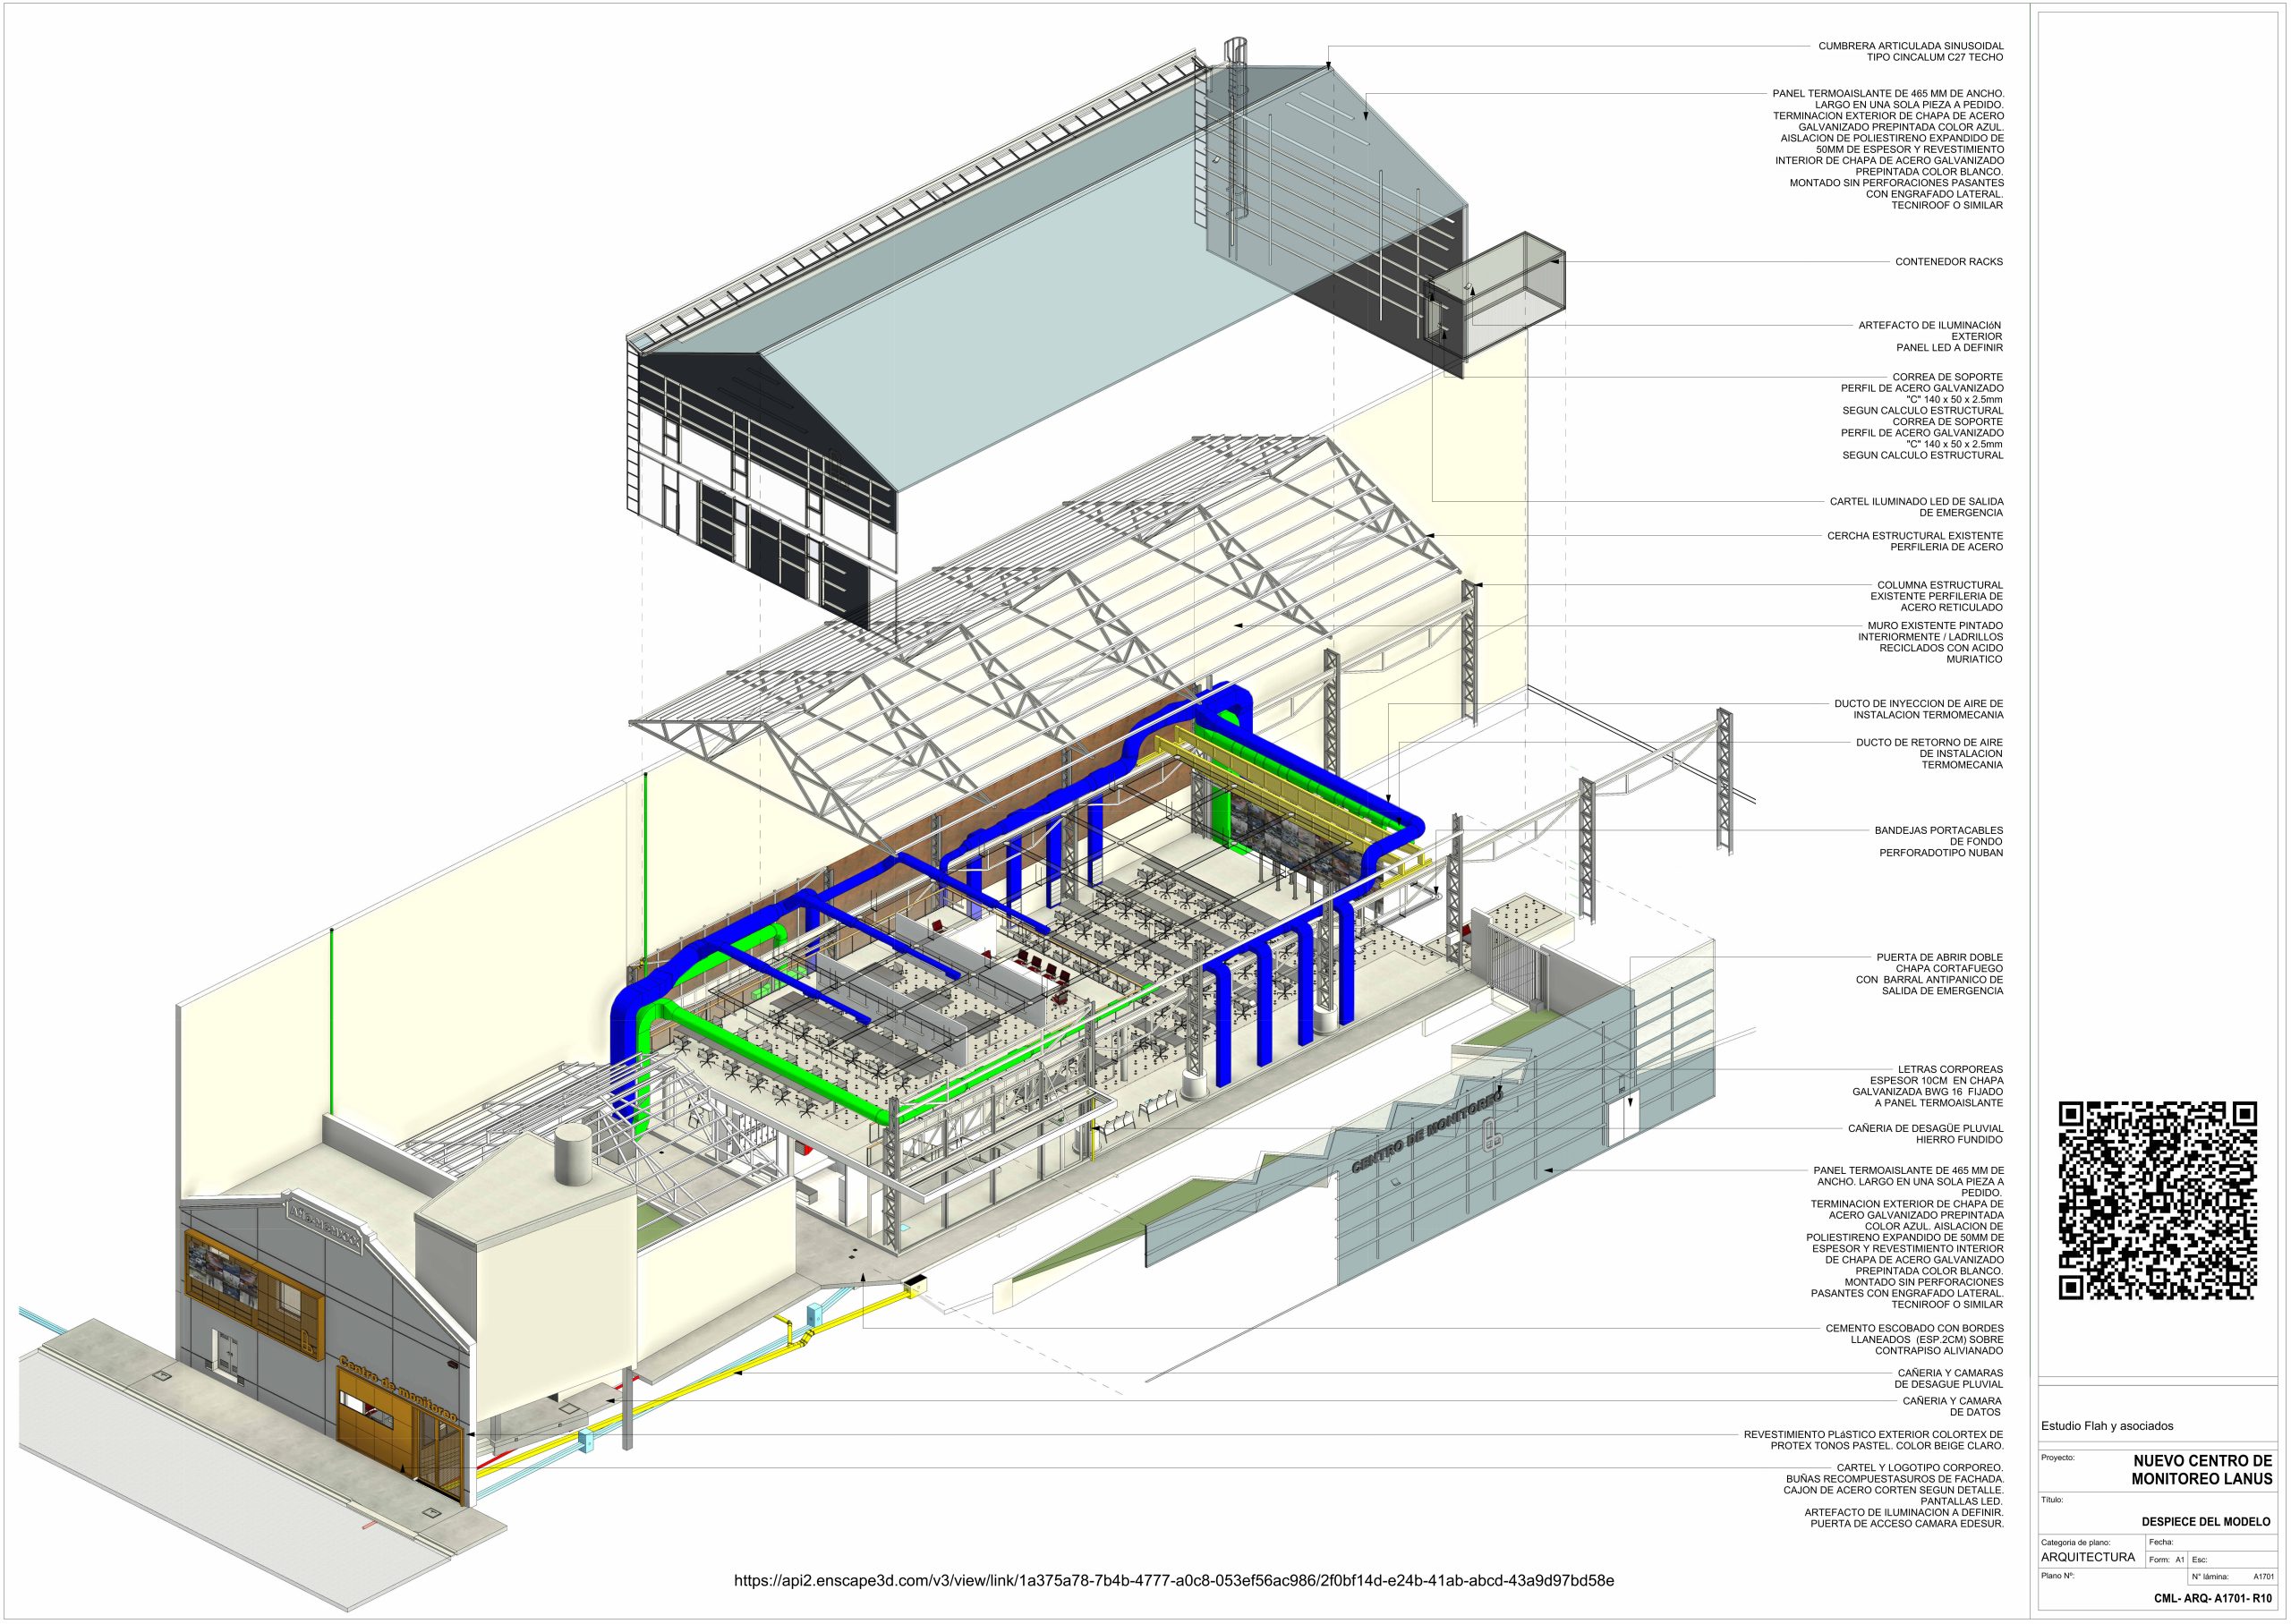The image size is (2291, 1624).
Task: Click the CUMBRERA ARTICULADA SINUSOIDAL label
Action: pos(1910,46)
